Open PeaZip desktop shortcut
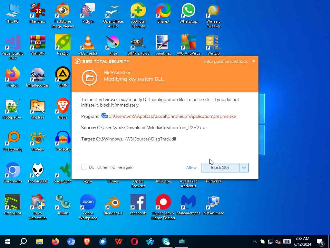The width and height of the screenshot is (330, 248). pyautogui.click(x=63, y=45)
